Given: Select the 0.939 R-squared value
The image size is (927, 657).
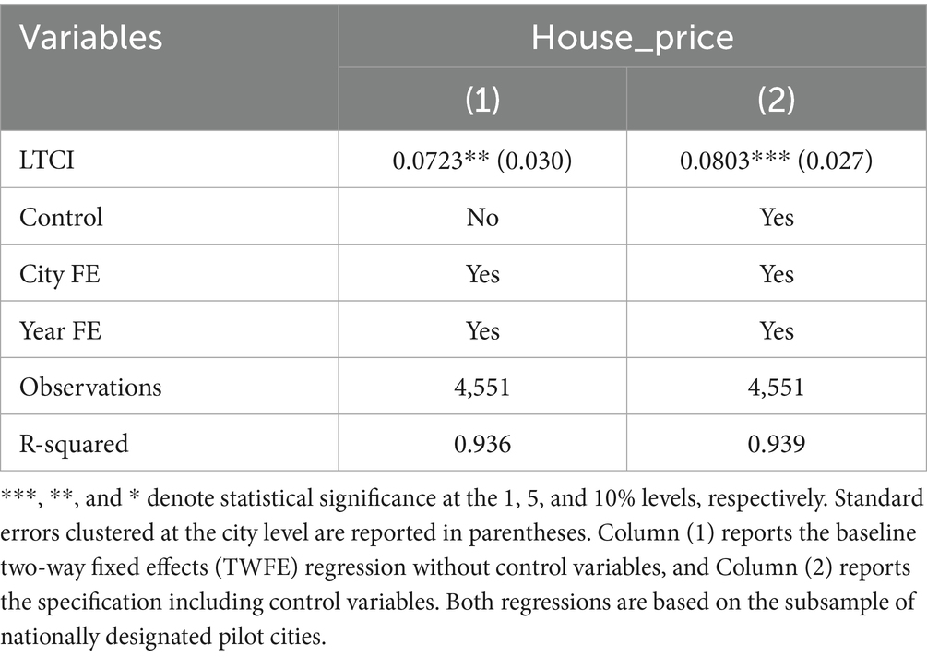Looking at the screenshot, I should pos(776,443).
